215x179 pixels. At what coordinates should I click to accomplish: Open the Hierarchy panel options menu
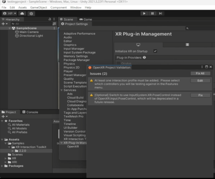pyautogui.click(x=54, y=19)
